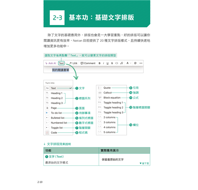Click the Turn into menu header
Image resolution: width=198 pixels, height=190 pixels.
(50, 83)
